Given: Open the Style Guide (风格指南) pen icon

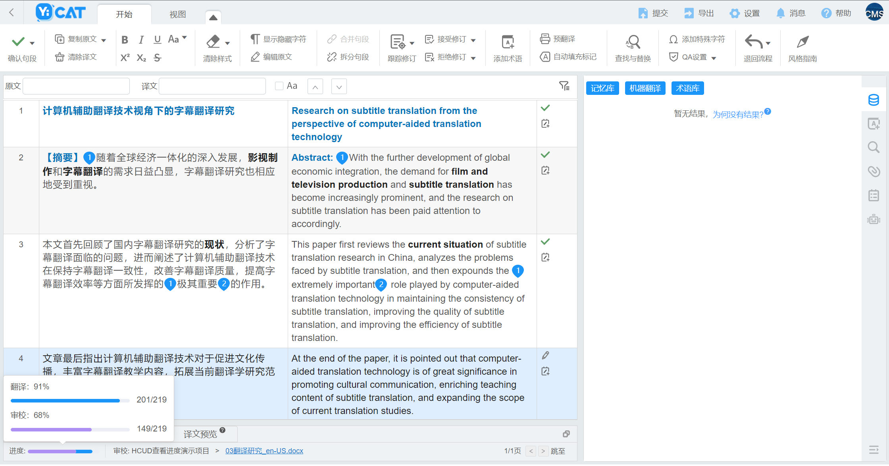Looking at the screenshot, I should (x=802, y=42).
